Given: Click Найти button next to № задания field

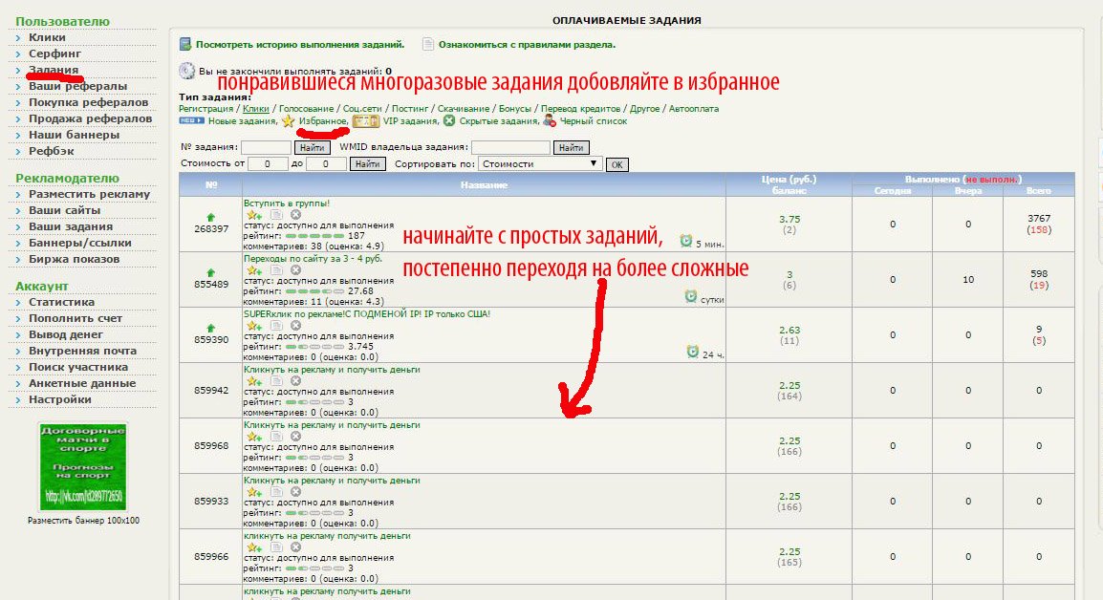Looking at the screenshot, I should point(312,148).
